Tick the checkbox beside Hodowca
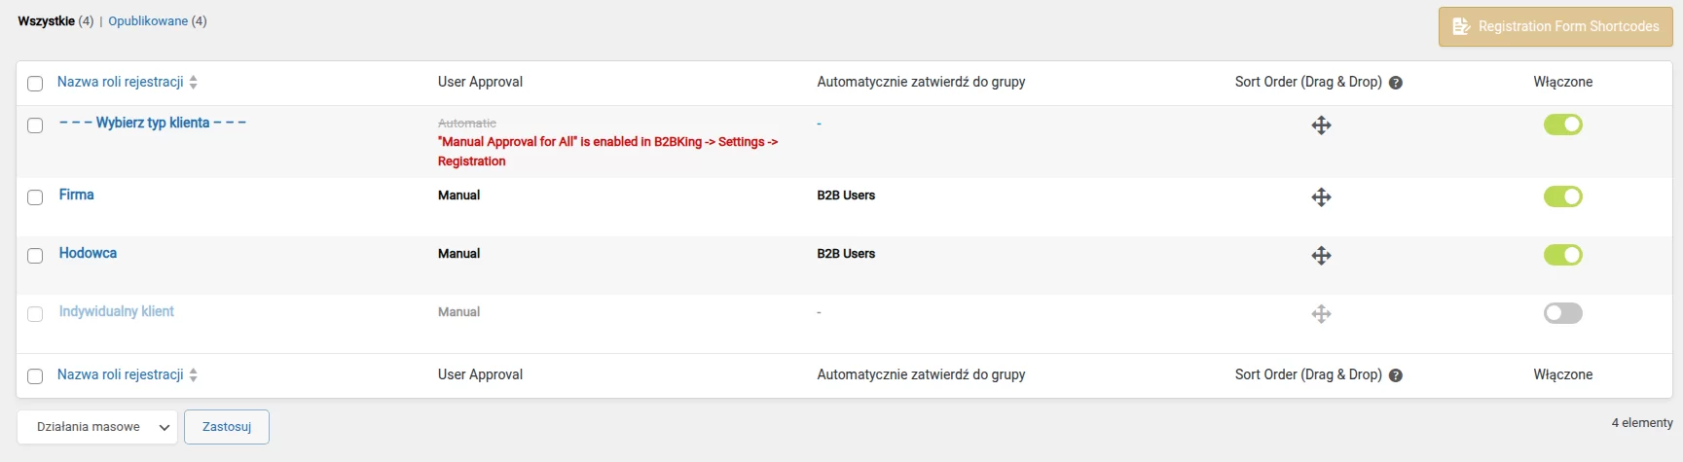The height and width of the screenshot is (462, 1683). [35, 256]
